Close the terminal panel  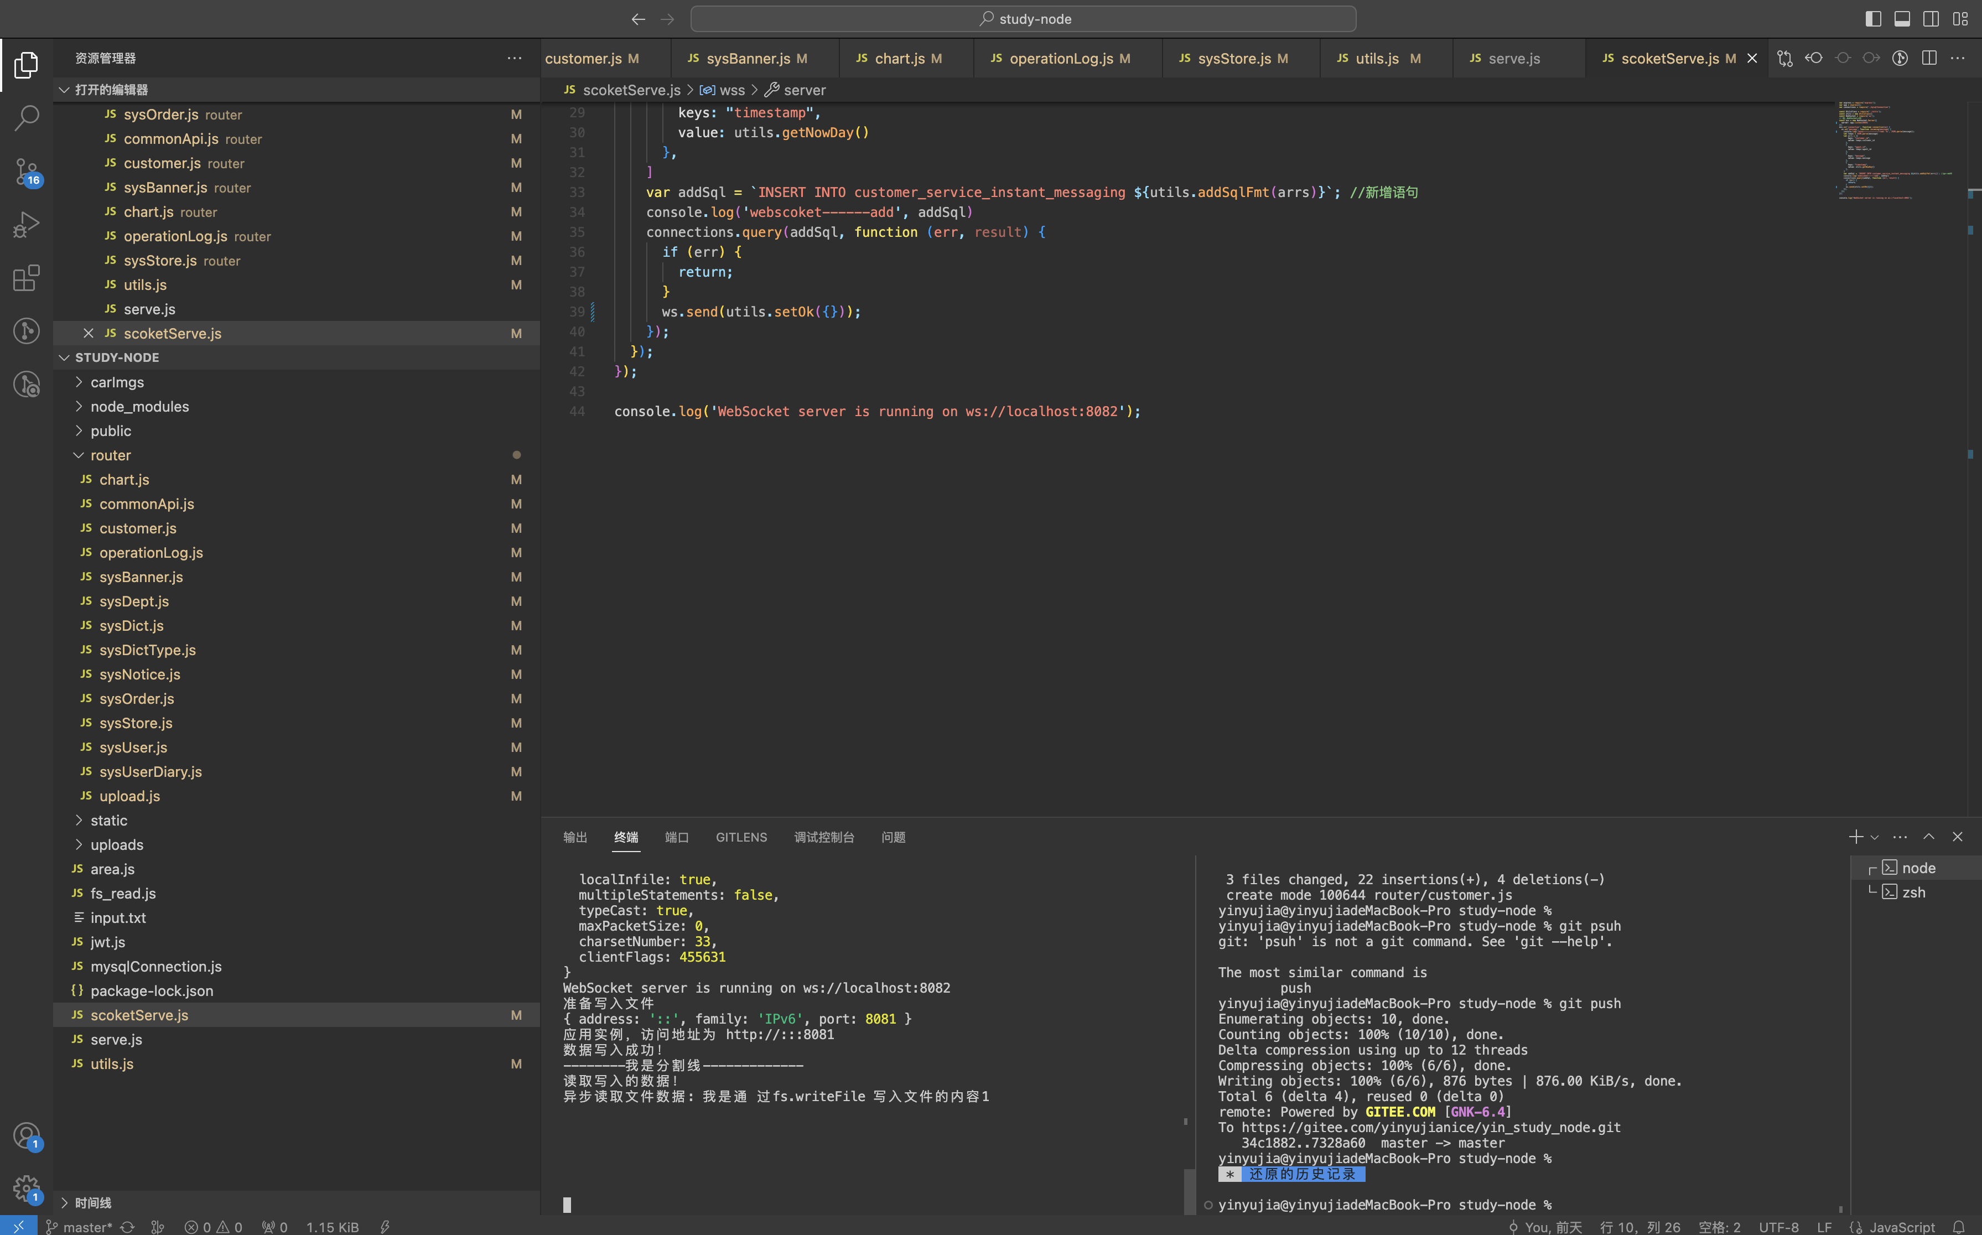click(1958, 837)
